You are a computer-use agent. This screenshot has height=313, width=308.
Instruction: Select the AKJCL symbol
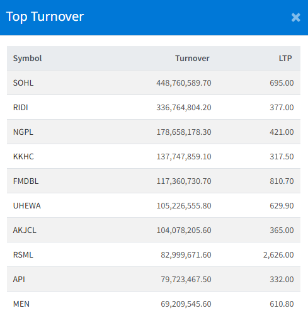click(25, 230)
